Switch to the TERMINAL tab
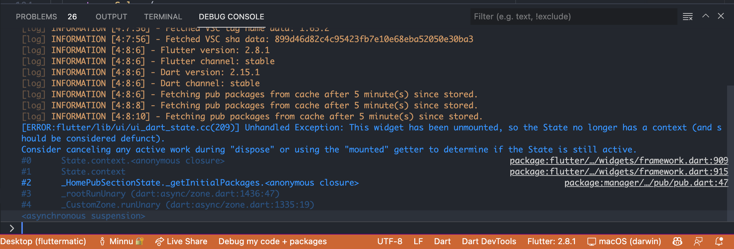 [x=163, y=16]
